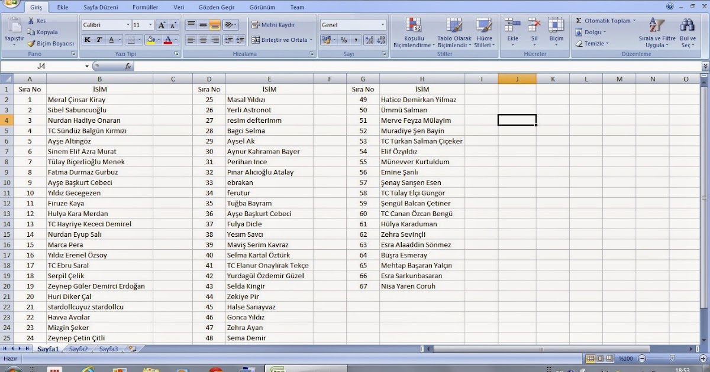This screenshot has width=710, height=372.
Task: Click zoom out minus button
Action: (643, 358)
